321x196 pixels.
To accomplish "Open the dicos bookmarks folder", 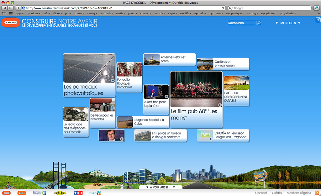I will pyautogui.click(x=58, y=13).
